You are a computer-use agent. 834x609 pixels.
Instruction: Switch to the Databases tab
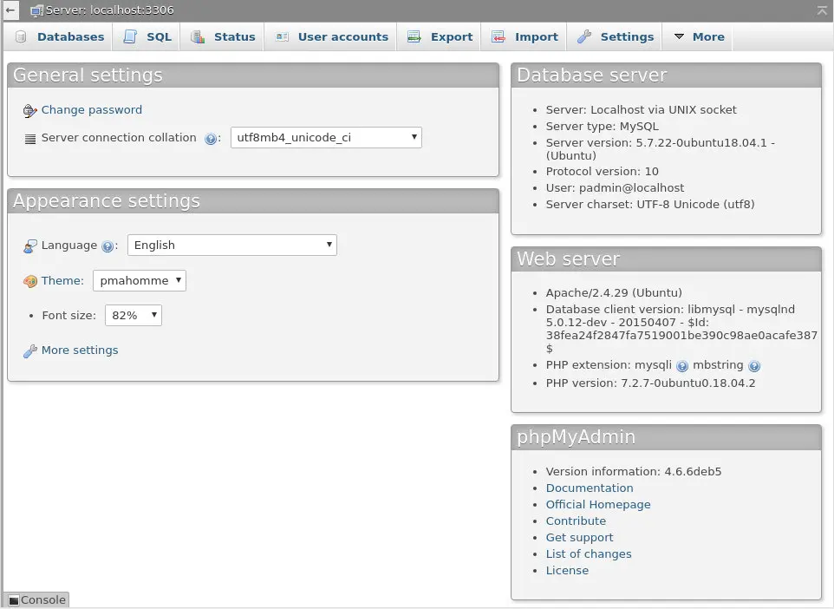click(x=60, y=37)
